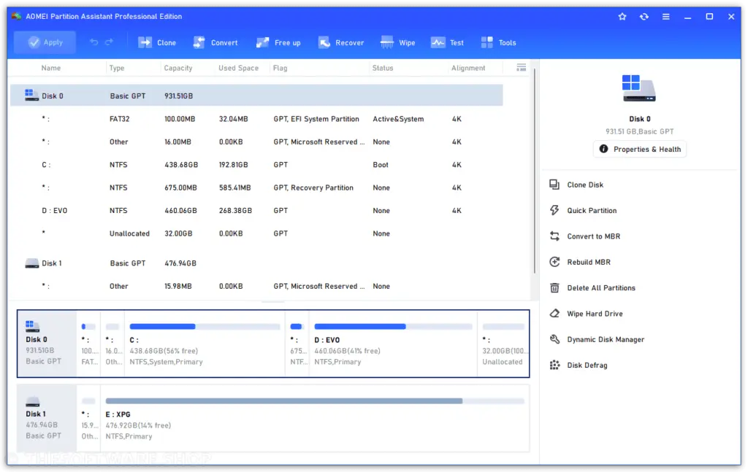Click the Delete All Partitions trash icon
Viewport: 748px width, 472px height.
554,287
